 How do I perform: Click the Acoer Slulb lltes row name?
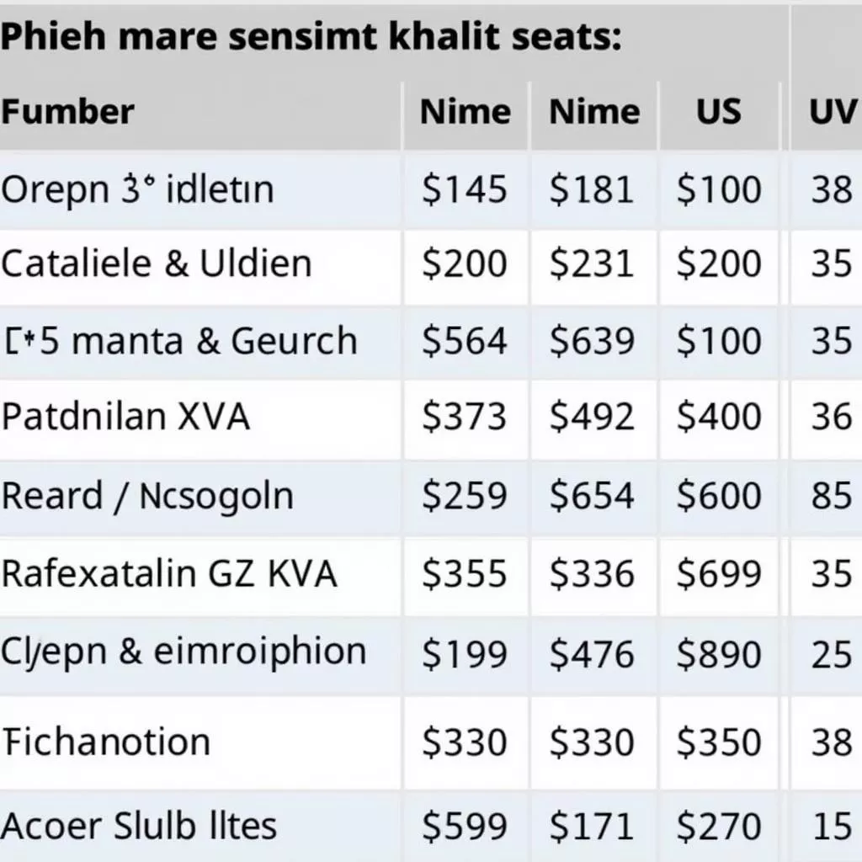coord(139,826)
